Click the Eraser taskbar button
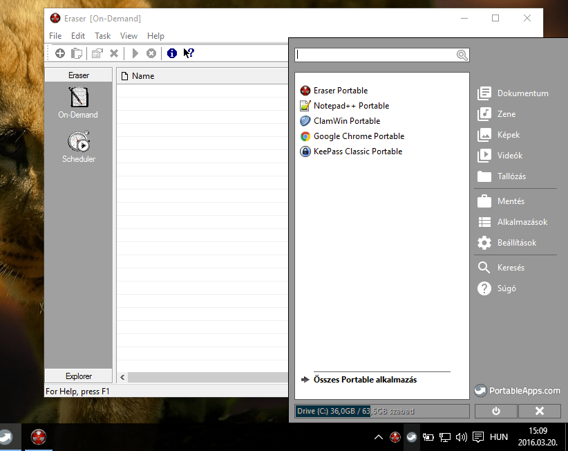 39,437
